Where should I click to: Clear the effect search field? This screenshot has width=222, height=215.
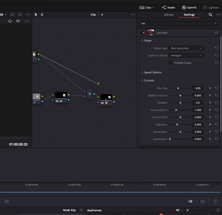point(215,23)
